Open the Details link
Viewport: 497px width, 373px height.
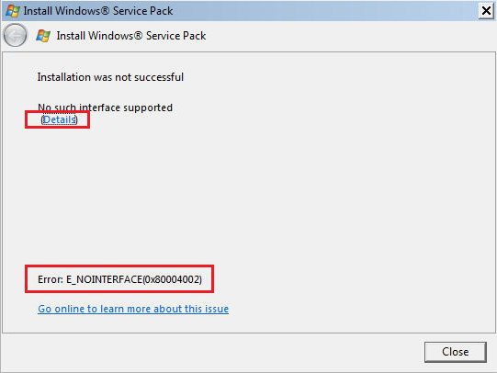[60, 119]
